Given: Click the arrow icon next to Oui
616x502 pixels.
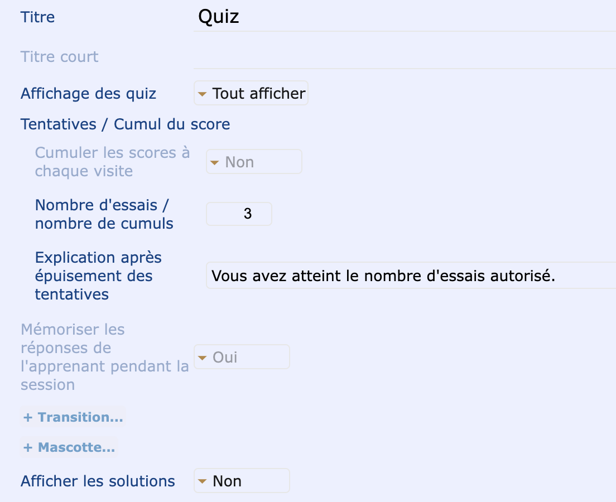Looking at the screenshot, I should pyautogui.click(x=203, y=358).
